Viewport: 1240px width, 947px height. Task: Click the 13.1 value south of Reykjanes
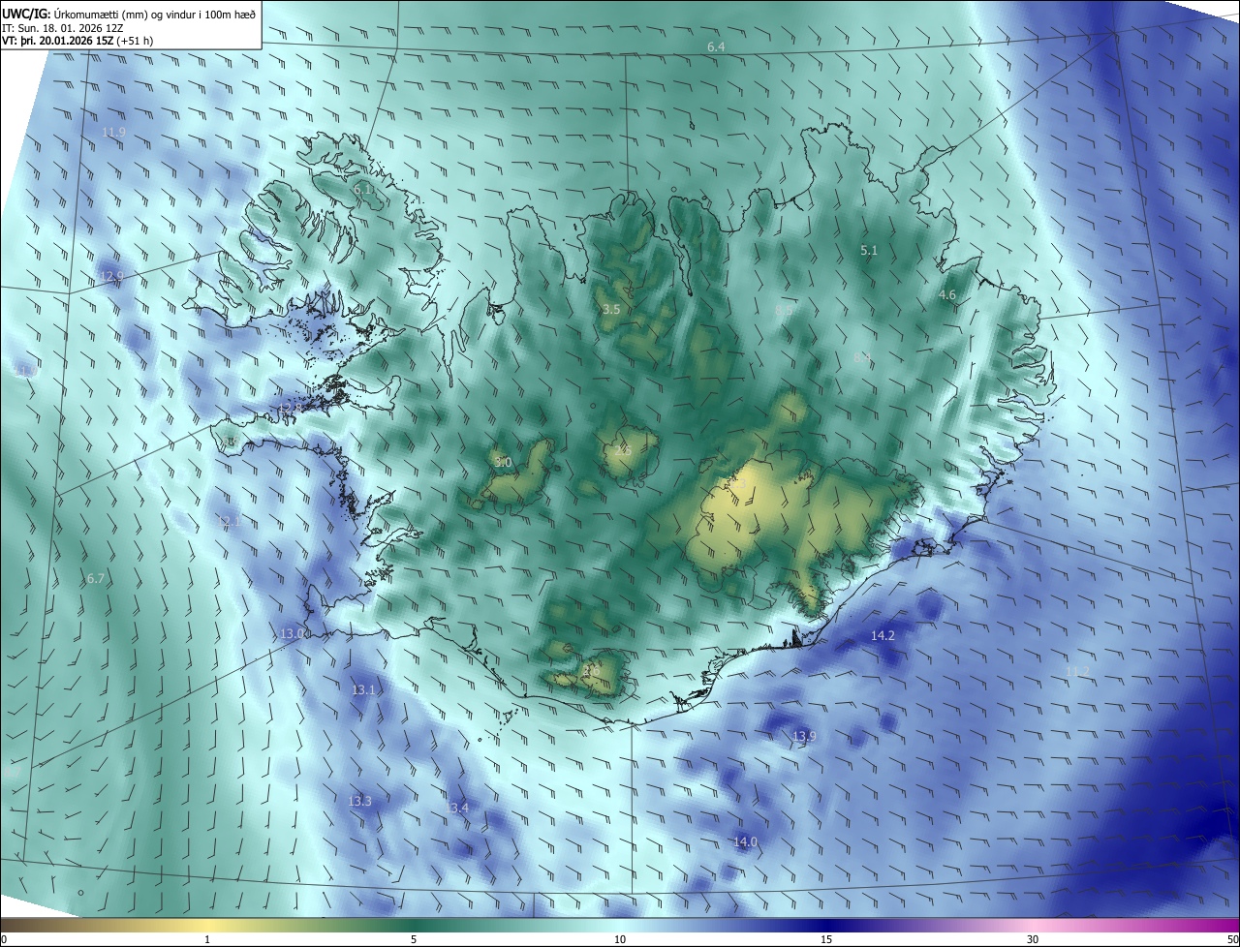click(x=363, y=690)
